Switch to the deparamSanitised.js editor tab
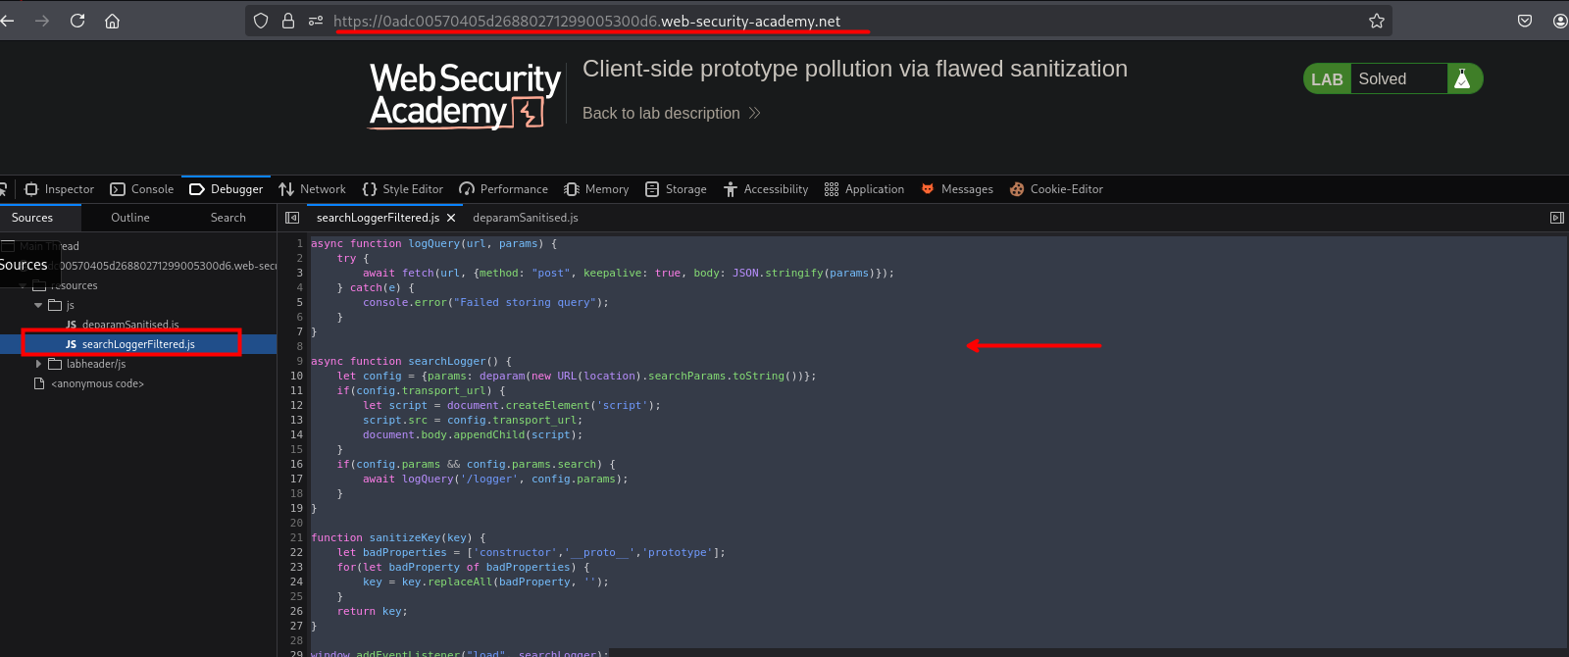 [525, 218]
